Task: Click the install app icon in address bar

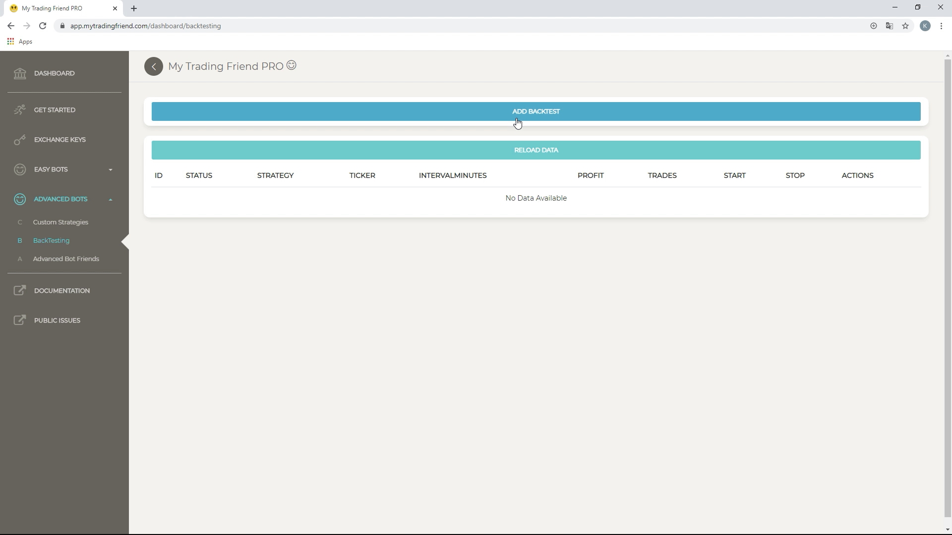Action: [x=874, y=26]
